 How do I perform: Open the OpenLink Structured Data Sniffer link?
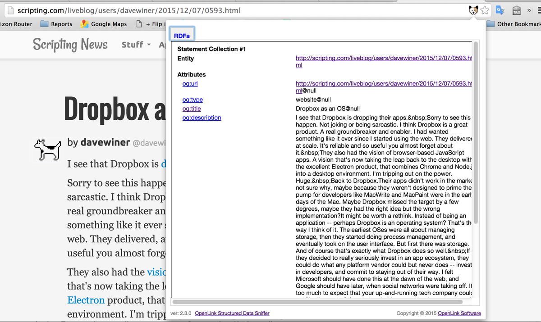232,313
